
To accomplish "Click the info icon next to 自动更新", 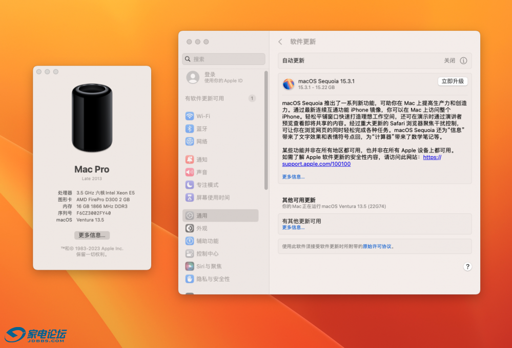I will [463, 61].
